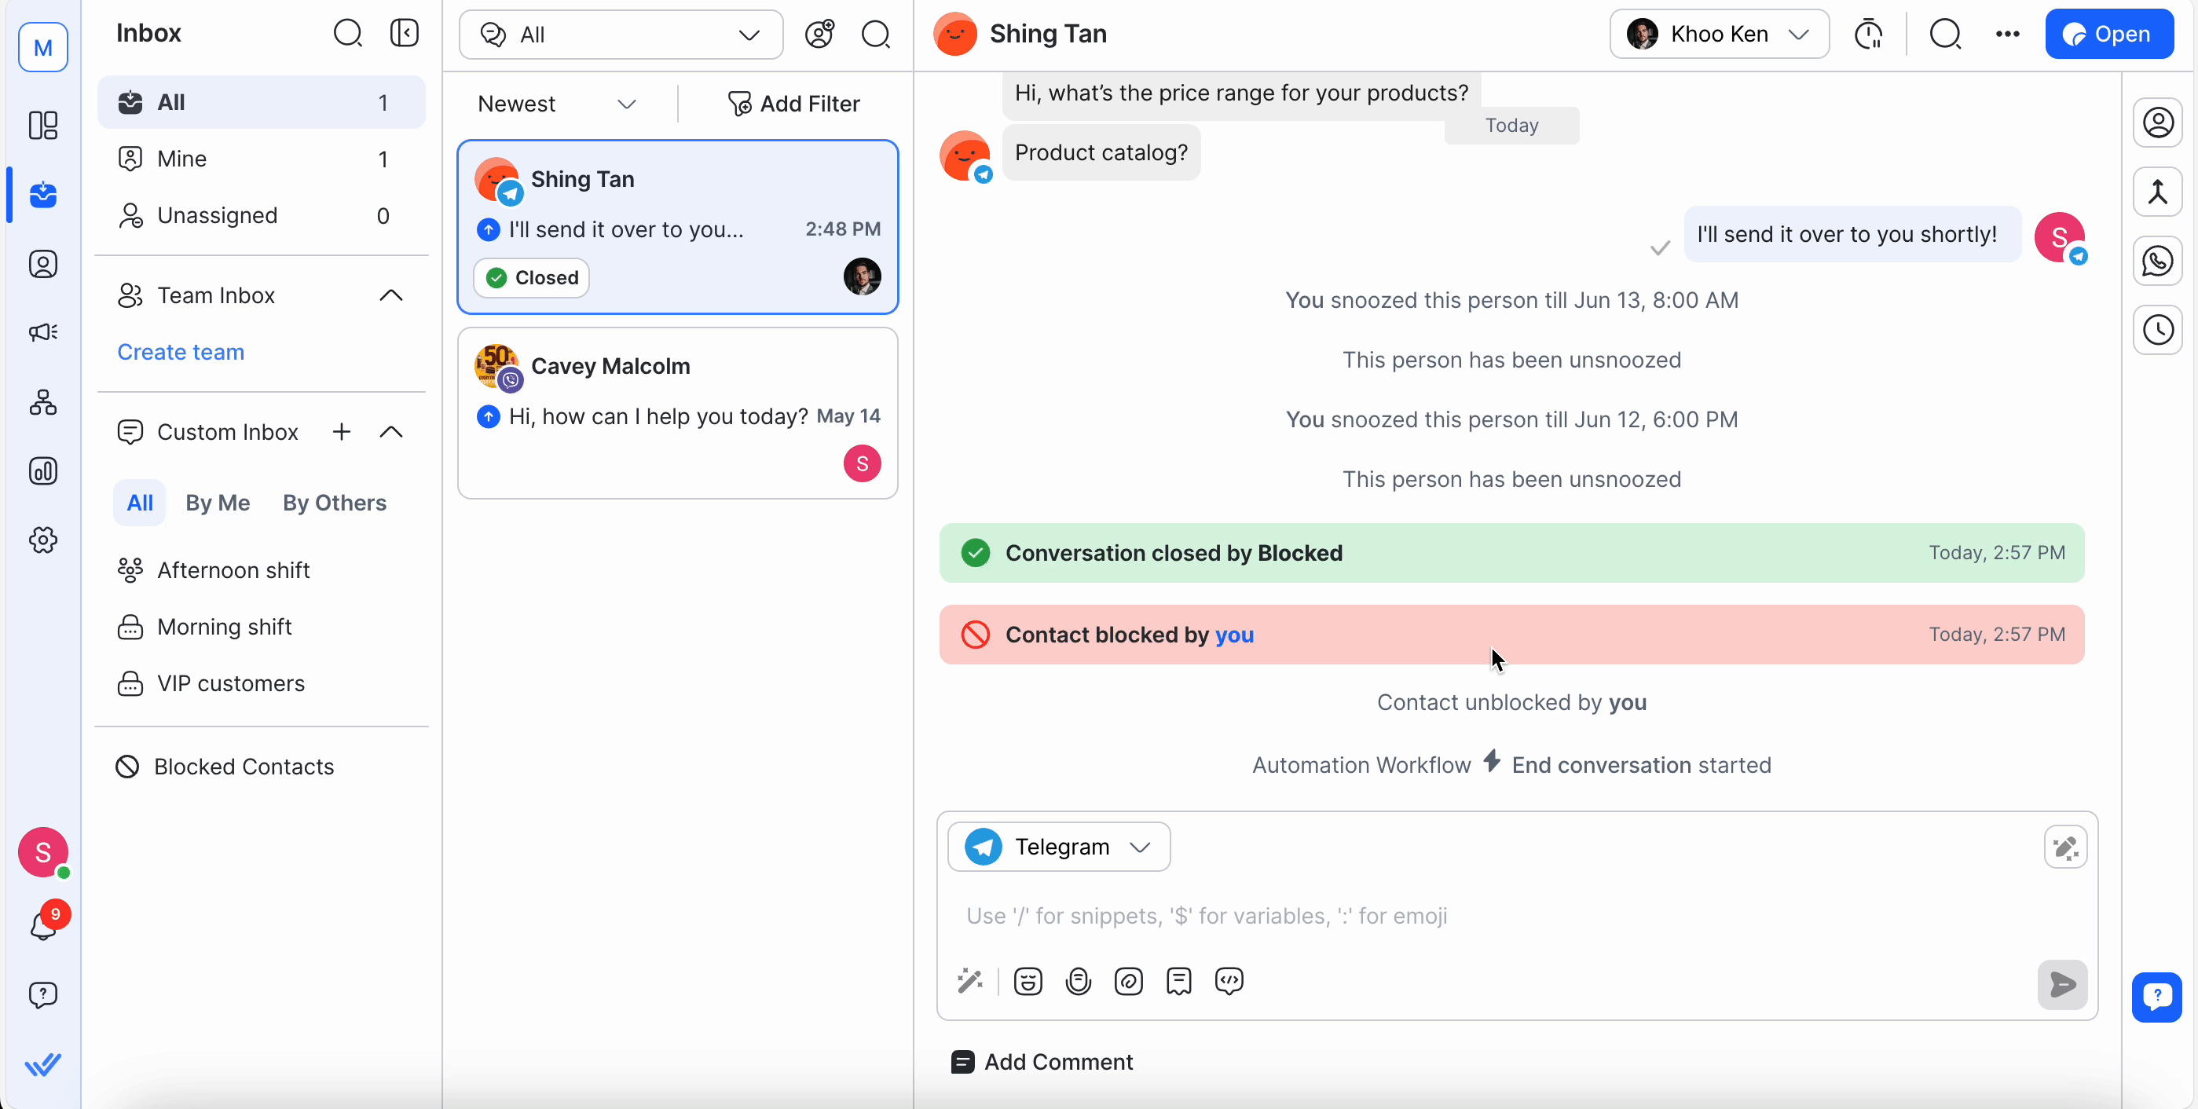Viewport: 2198px width, 1109px height.
Task: Open the AI assist wand in the composer
Action: click(970, 981)
